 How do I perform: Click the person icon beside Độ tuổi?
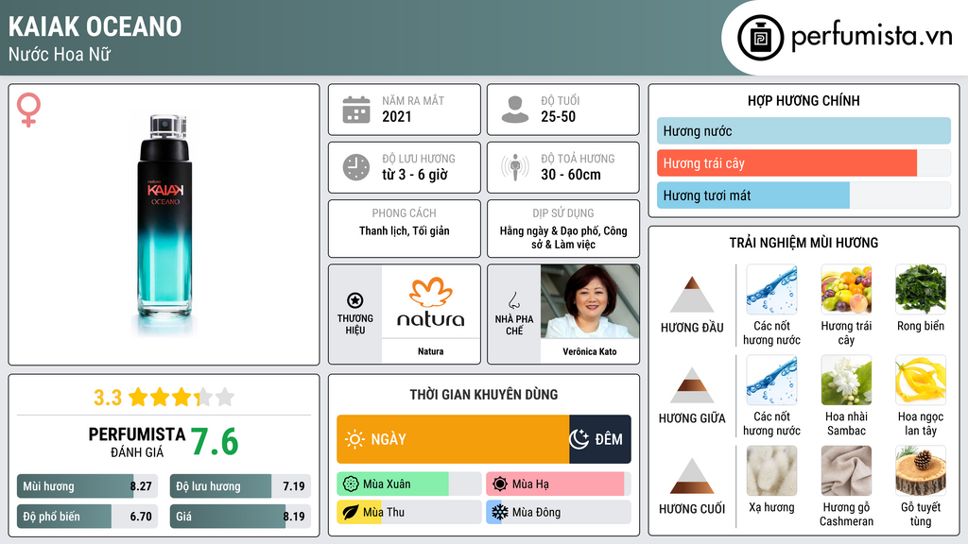click(x=515, y=110)
